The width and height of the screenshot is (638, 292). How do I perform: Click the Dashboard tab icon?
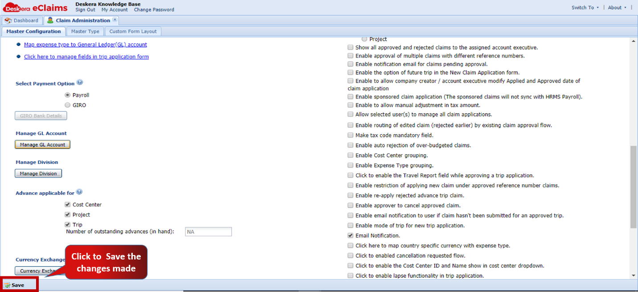pos(8,21)
